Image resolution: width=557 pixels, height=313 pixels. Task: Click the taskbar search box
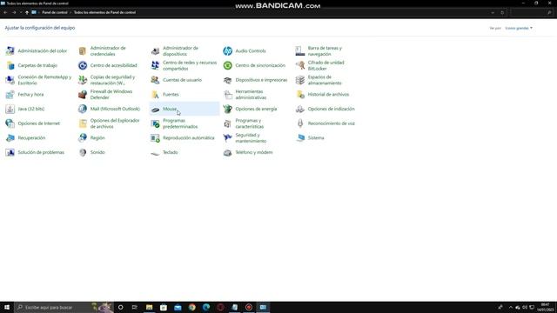pos(64,307)
